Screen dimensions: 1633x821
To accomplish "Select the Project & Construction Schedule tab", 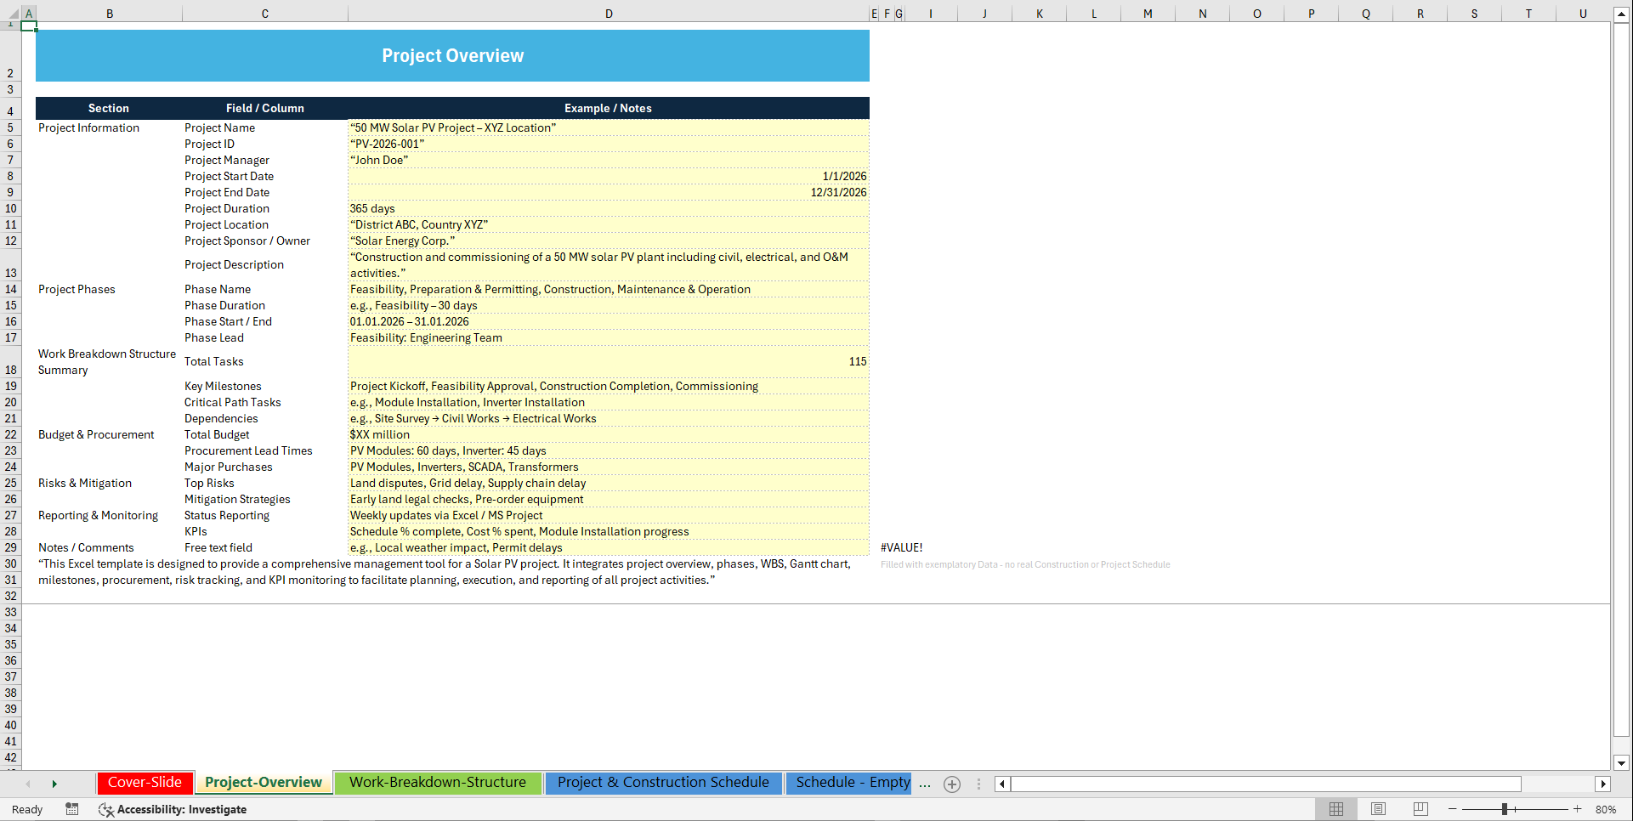I will coord(663,782).
